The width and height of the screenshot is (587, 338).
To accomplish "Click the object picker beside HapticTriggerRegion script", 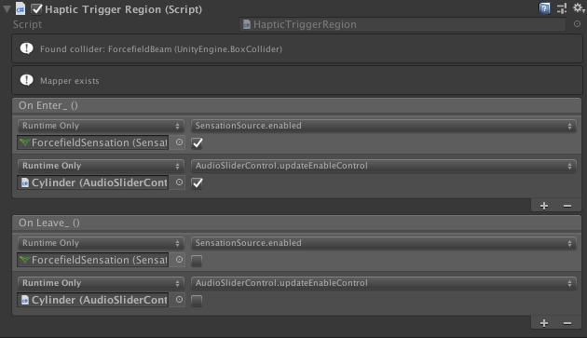I will 577,24.
